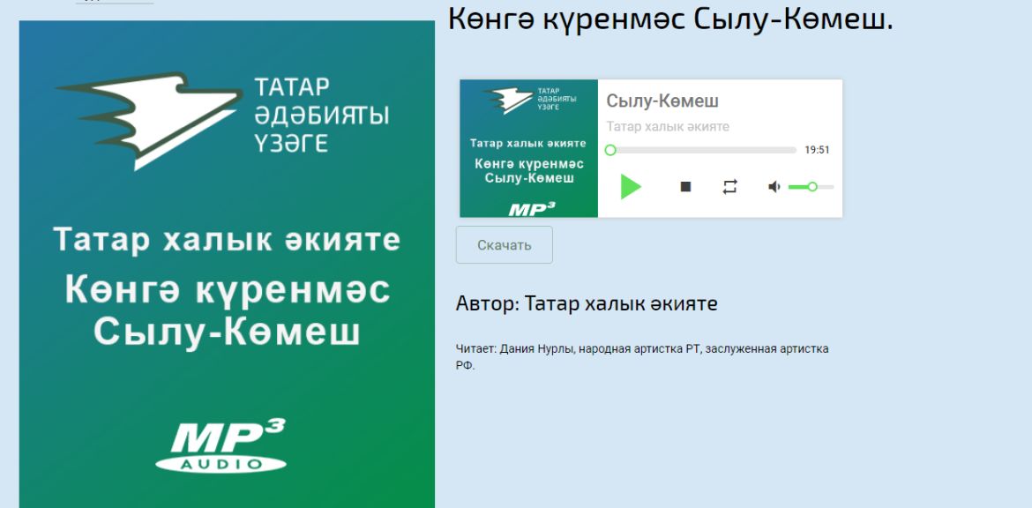Viewport: 1032px width, 508px height.
Task: Toggle the repeat loop icon
Action: coord(730,187)
